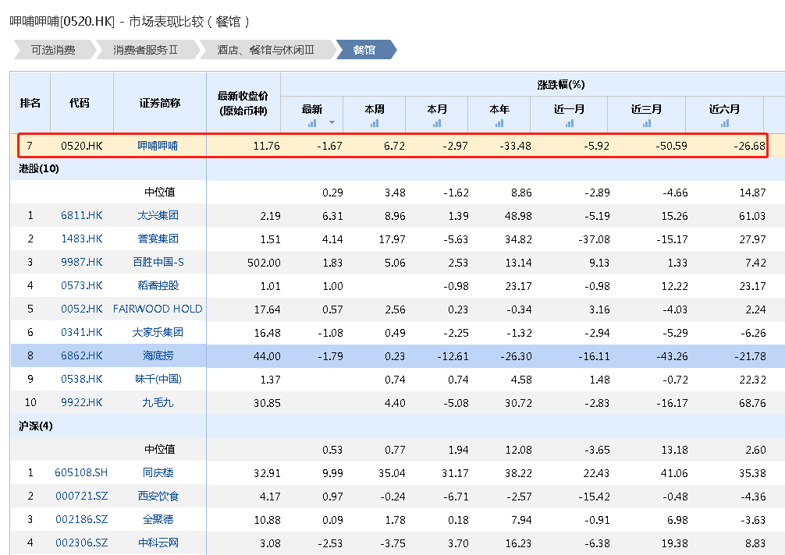Viewport: 785px width, 555px height.
Task: Click bar chart icon under 最新 column
Action: point(312,123)
